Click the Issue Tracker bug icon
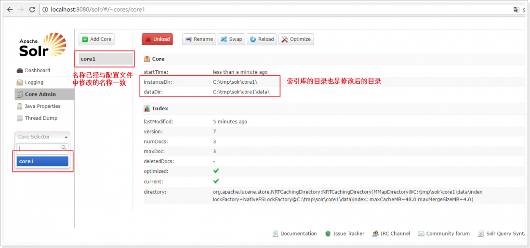Screen dimensions: 530x248 coord(328,234)
